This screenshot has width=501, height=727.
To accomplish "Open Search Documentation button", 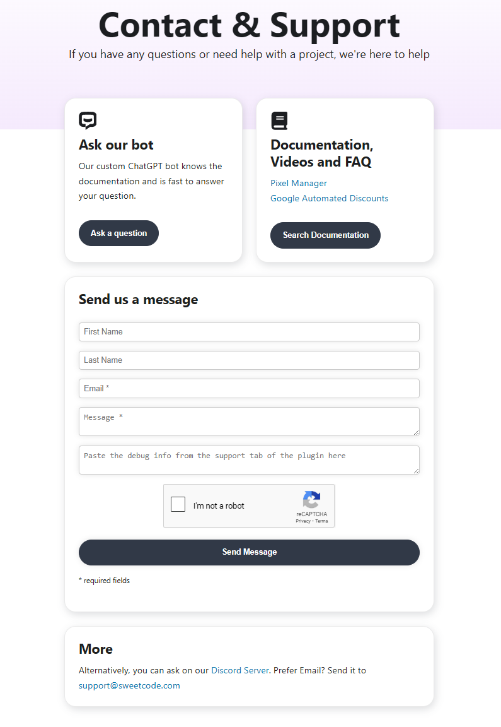I will 325,235.
